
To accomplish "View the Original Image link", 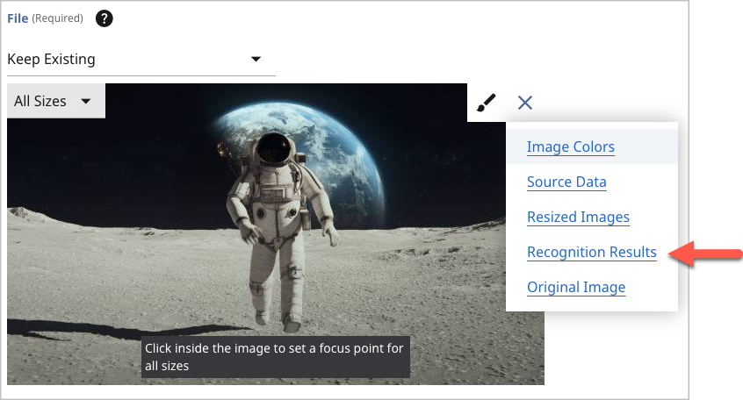I will (x=576, y=287).
